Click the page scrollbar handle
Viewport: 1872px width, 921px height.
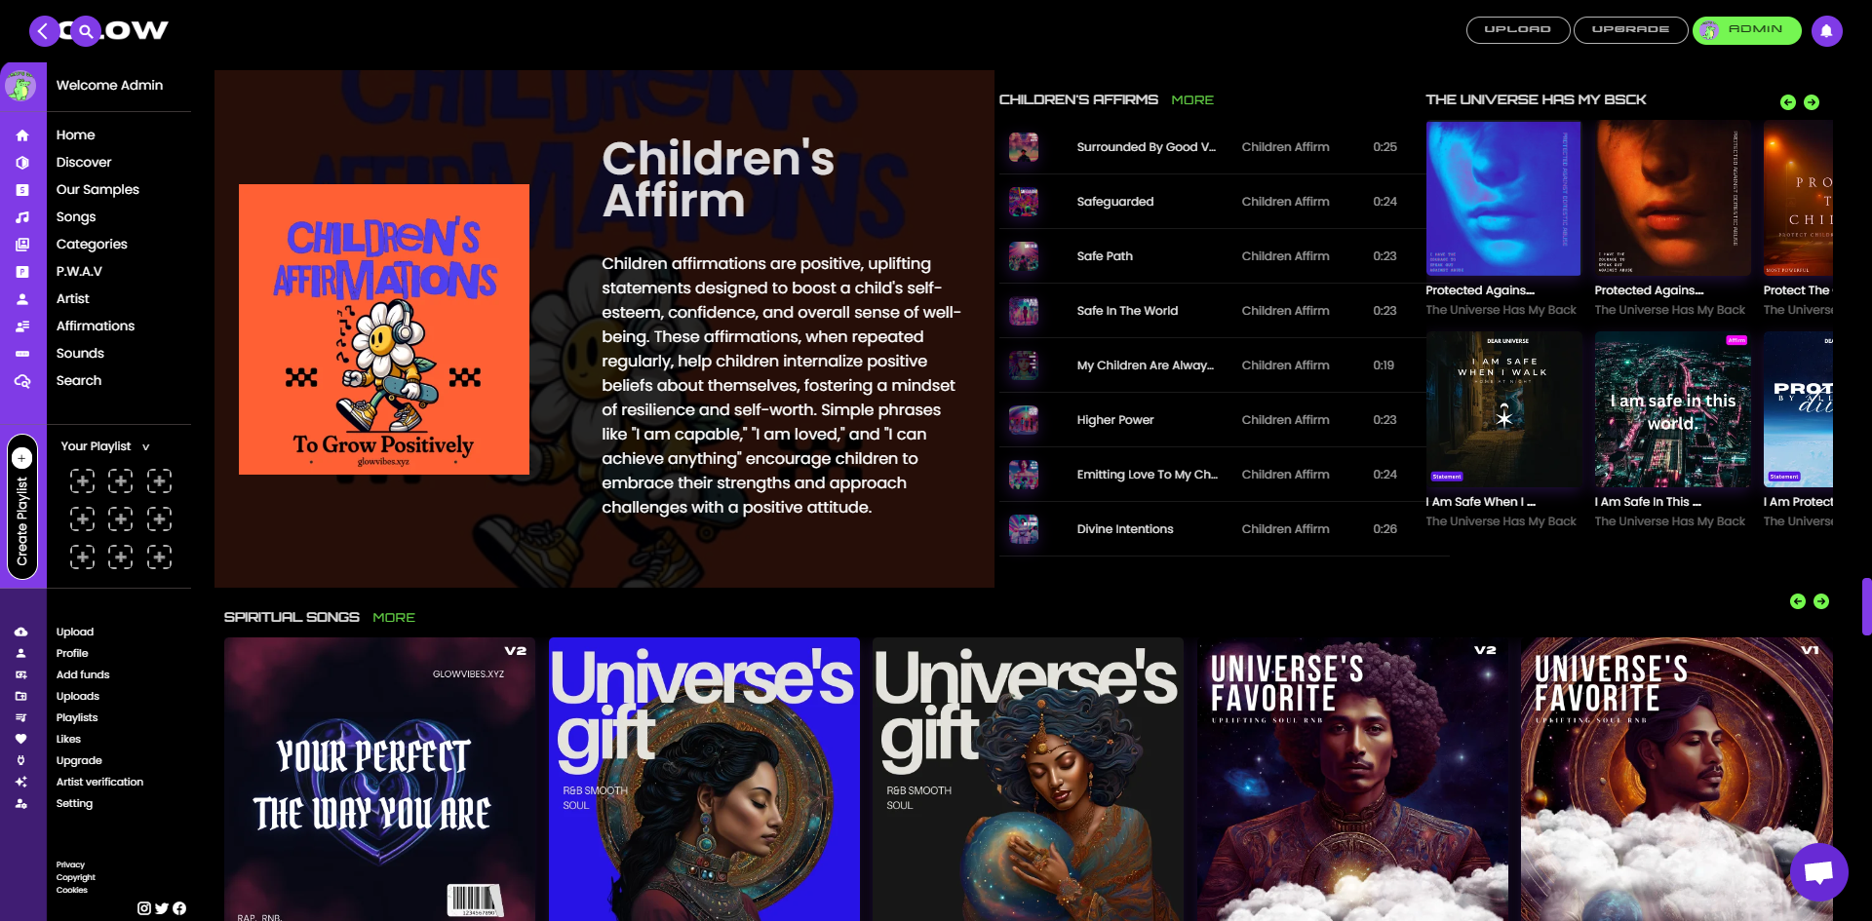1866,606
